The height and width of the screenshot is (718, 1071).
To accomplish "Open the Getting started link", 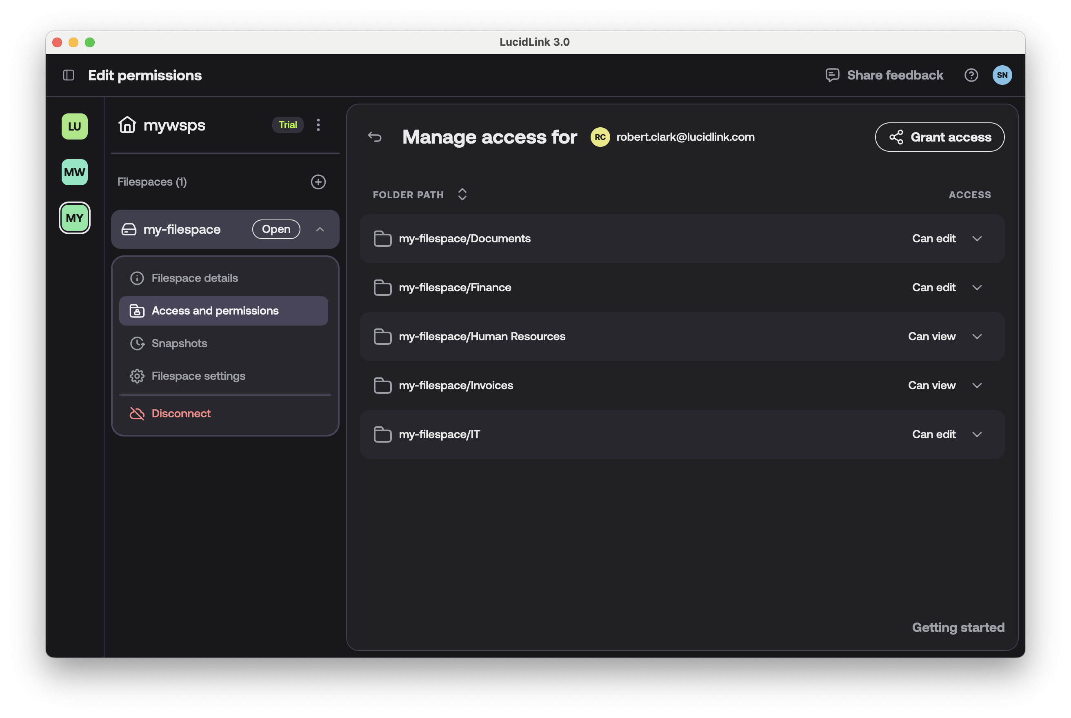I will coord(958,627).
